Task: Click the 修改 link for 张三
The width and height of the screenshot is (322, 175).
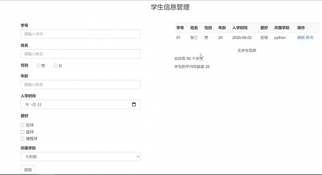Action: pyautogui.click(x=310, y=37)
